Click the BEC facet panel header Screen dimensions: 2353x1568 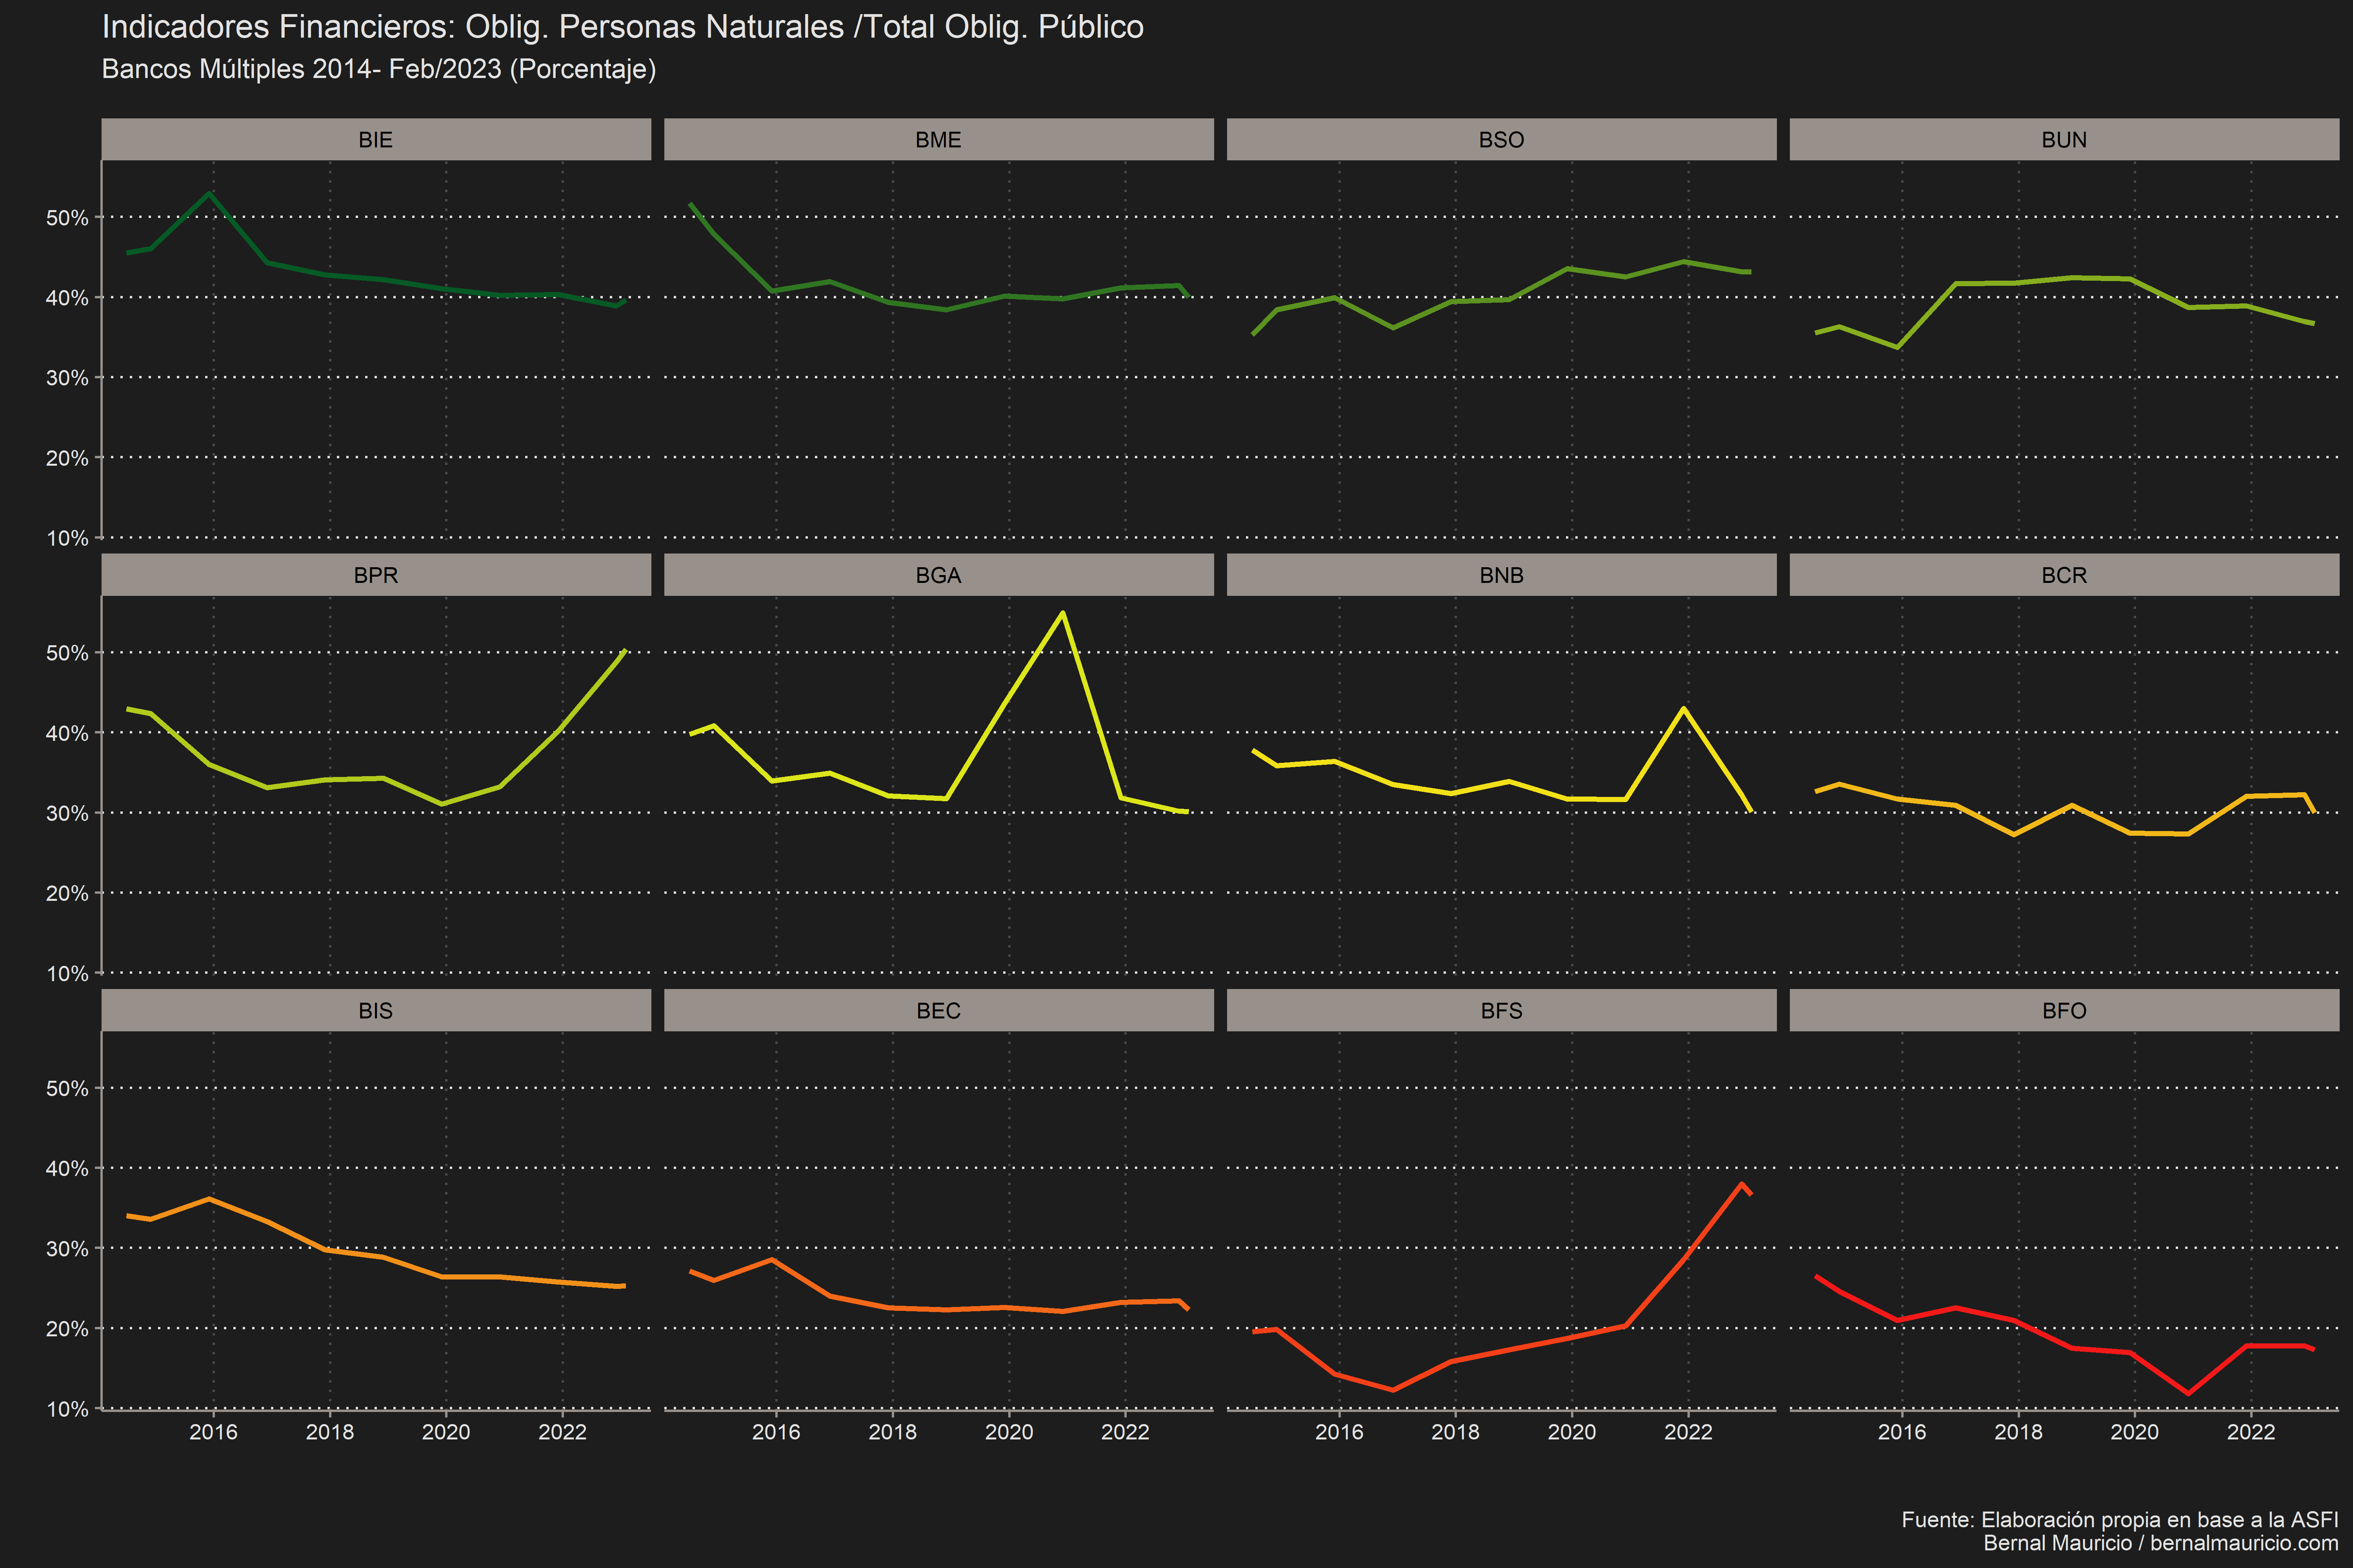coord(938,1010)
